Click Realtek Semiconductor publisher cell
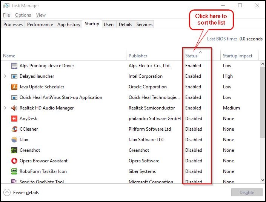 (x=152, y=108)
